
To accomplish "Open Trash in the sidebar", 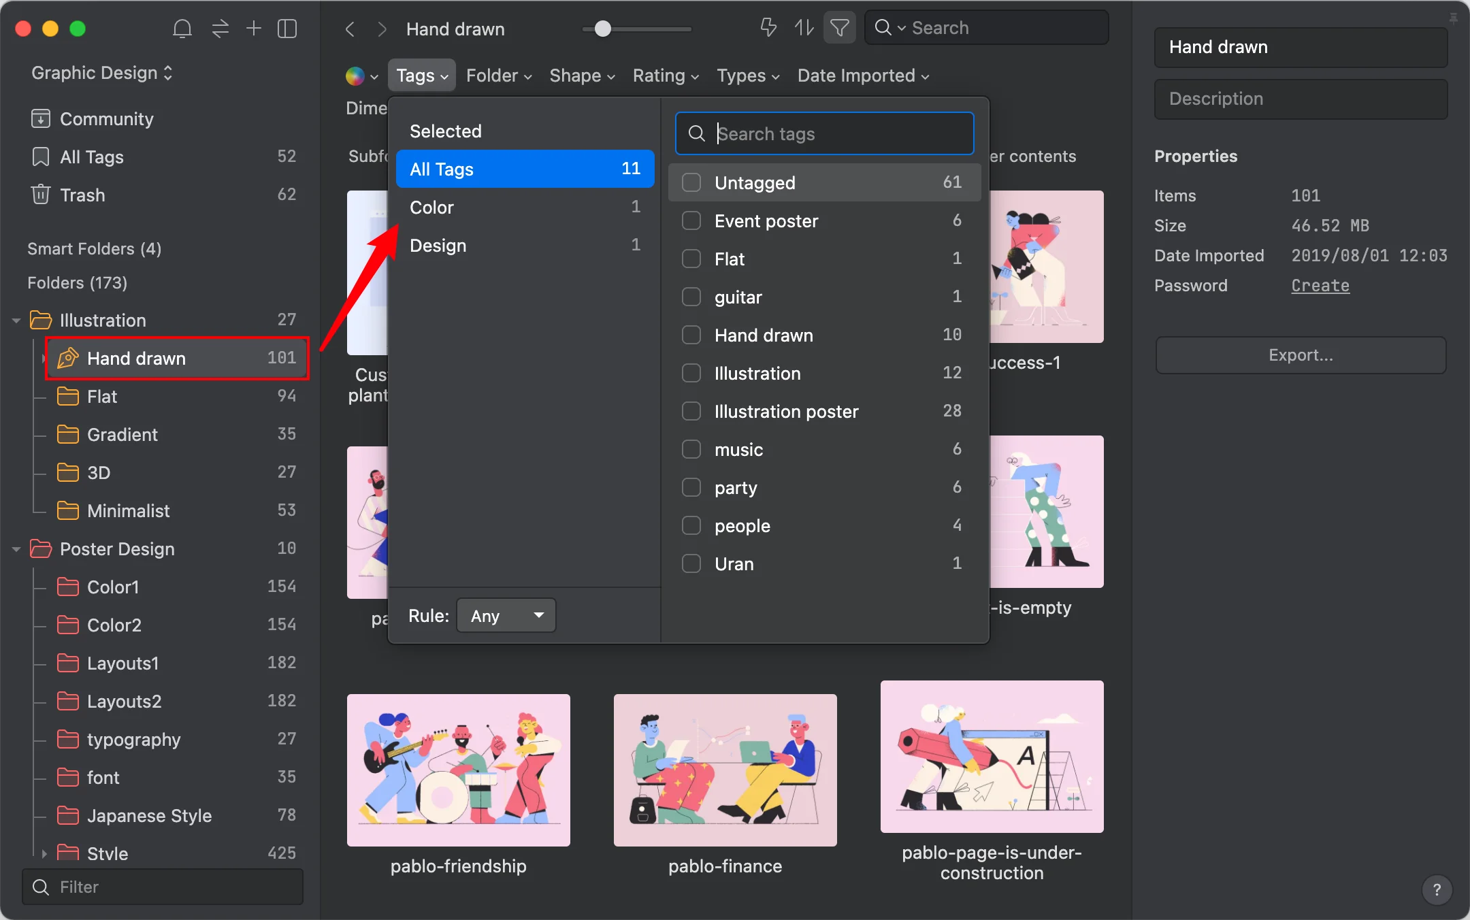I will pos(163,195).
